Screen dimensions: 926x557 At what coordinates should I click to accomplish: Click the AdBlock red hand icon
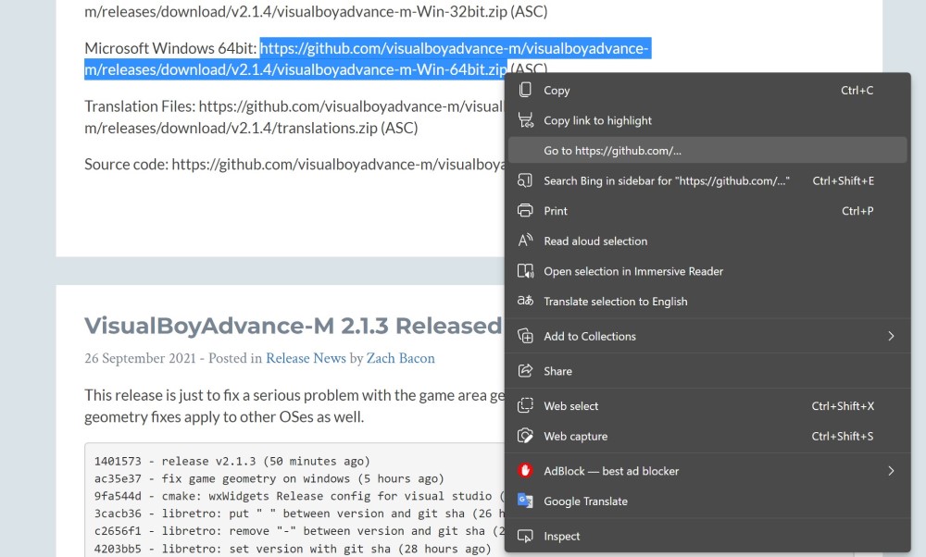tap(525, 471)
